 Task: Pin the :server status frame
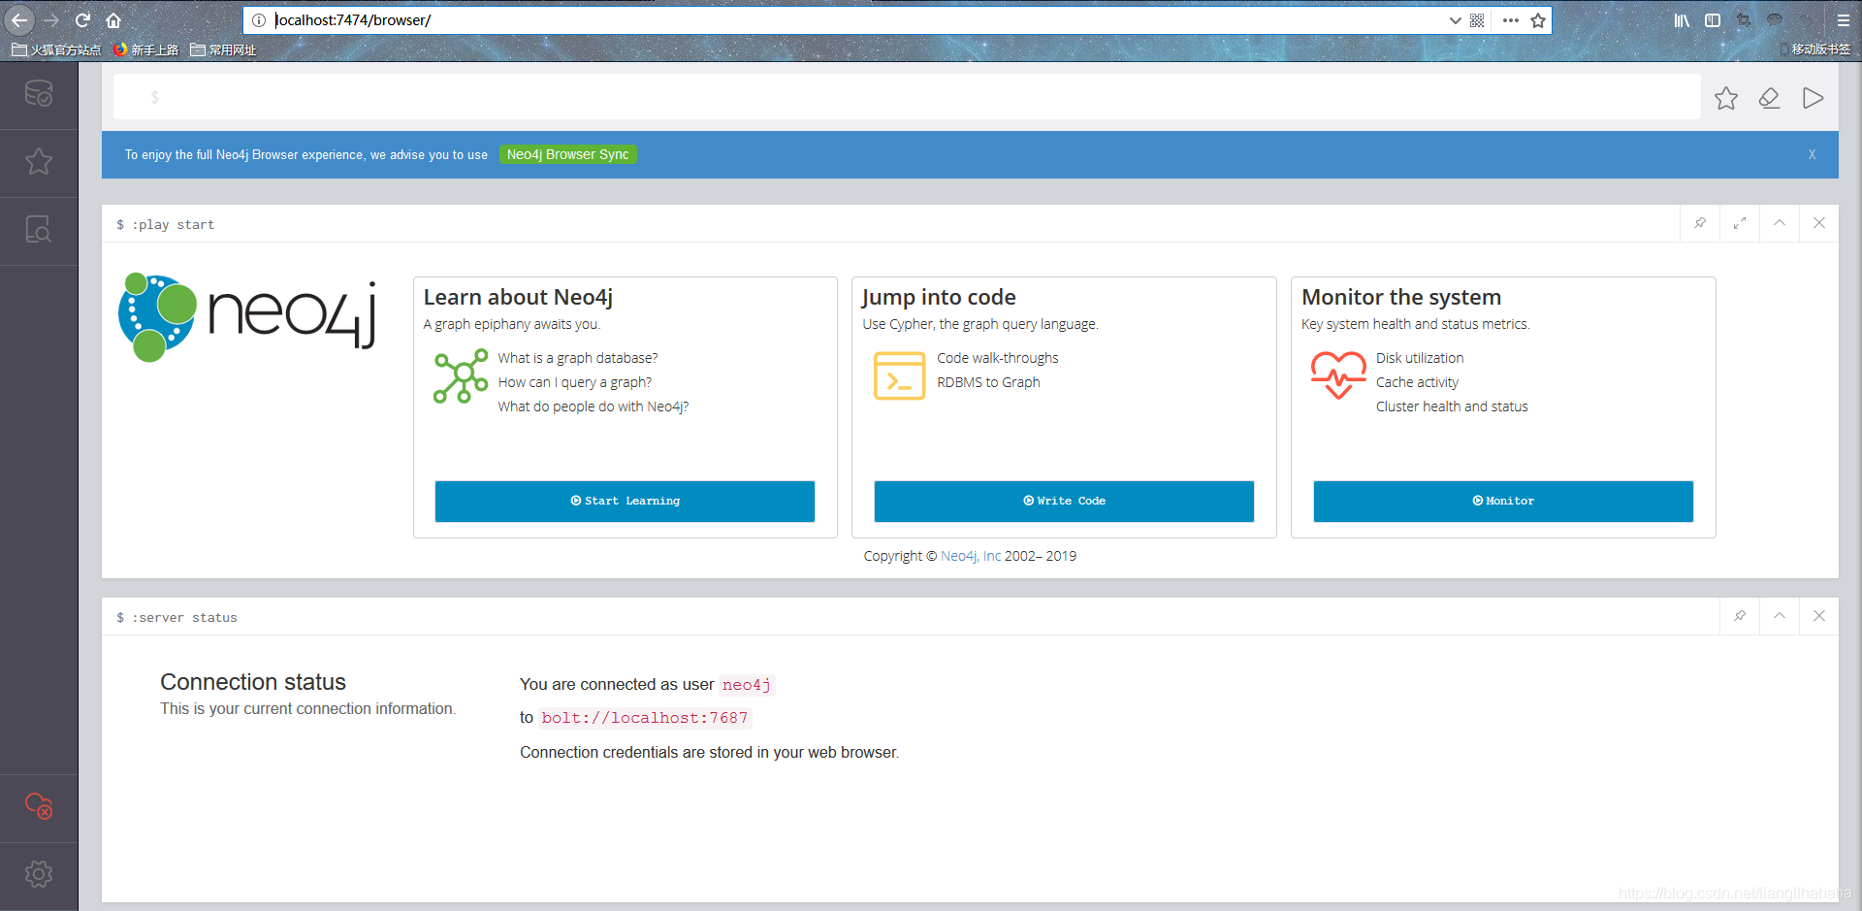click(1740, 616)
